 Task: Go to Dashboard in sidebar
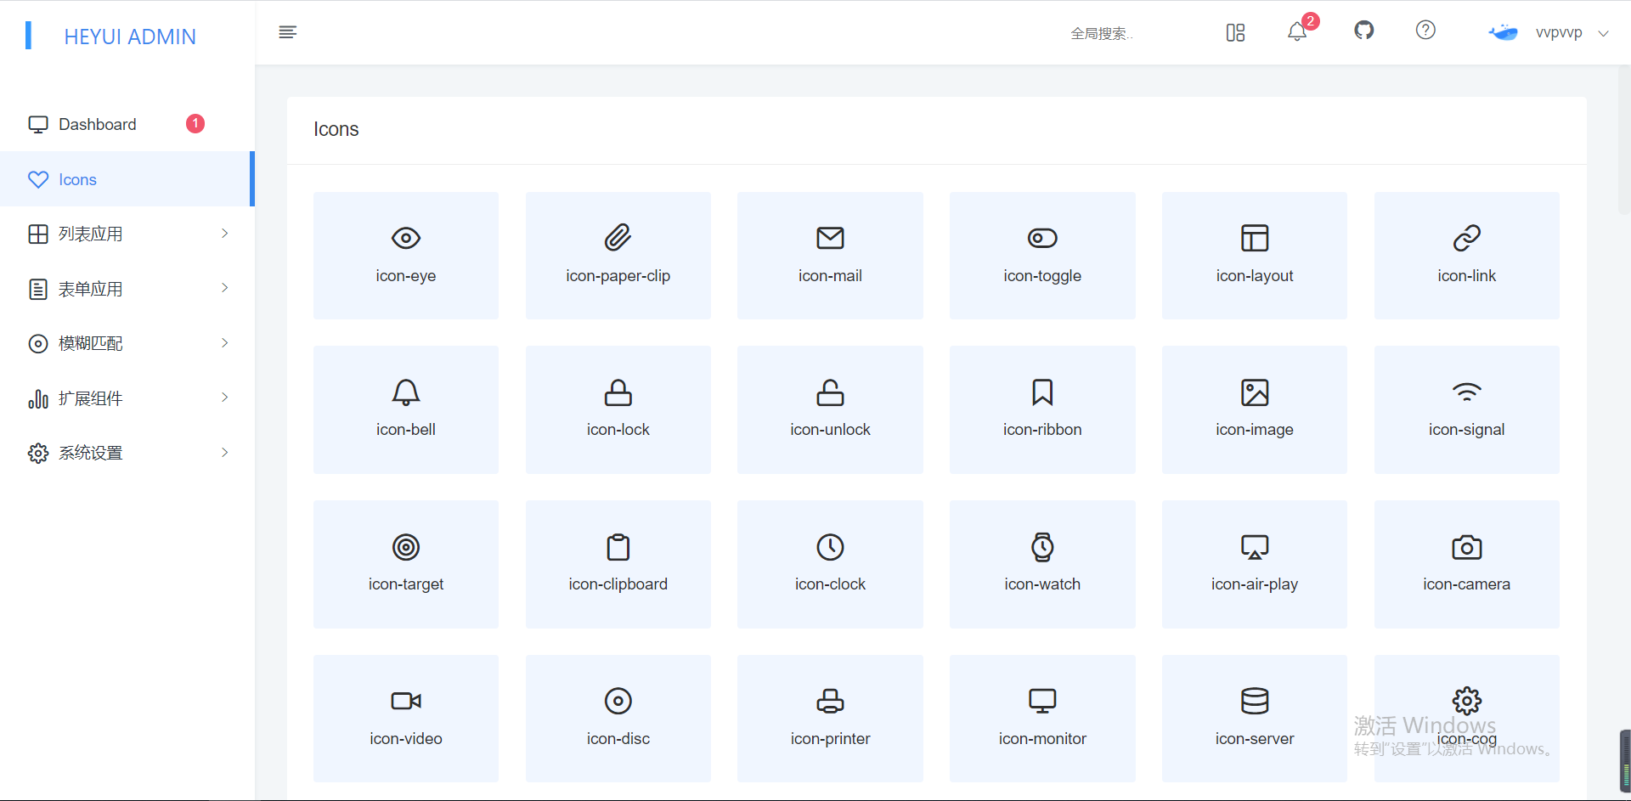click(x=127, y=124)
